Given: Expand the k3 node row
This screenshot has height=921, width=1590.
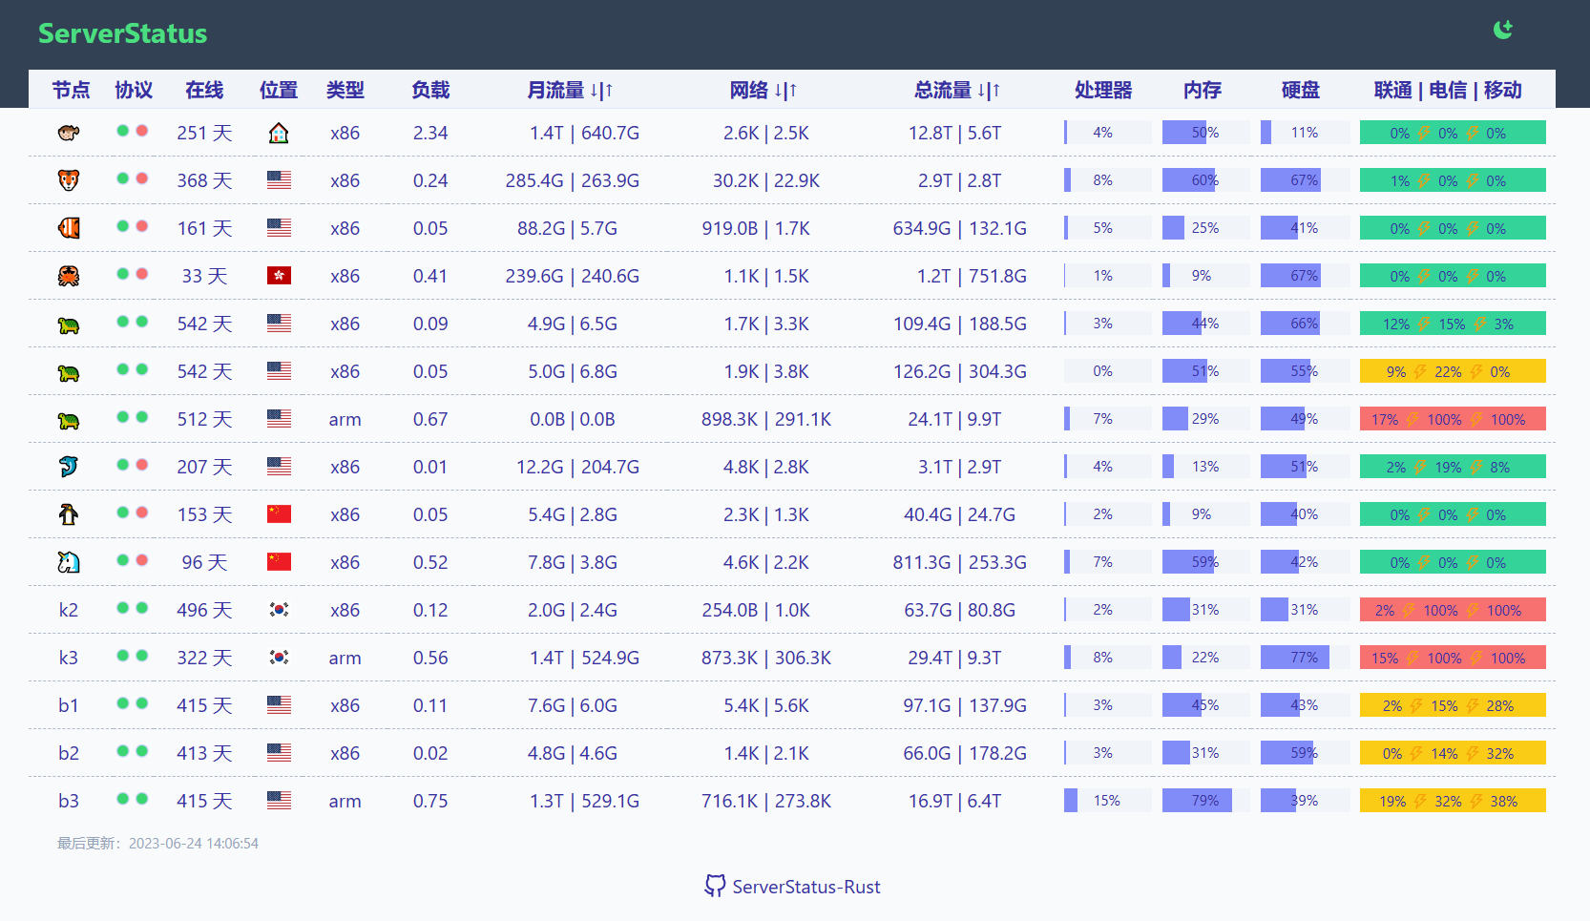Looking at the screenshot, I should [x=69, y=658].
